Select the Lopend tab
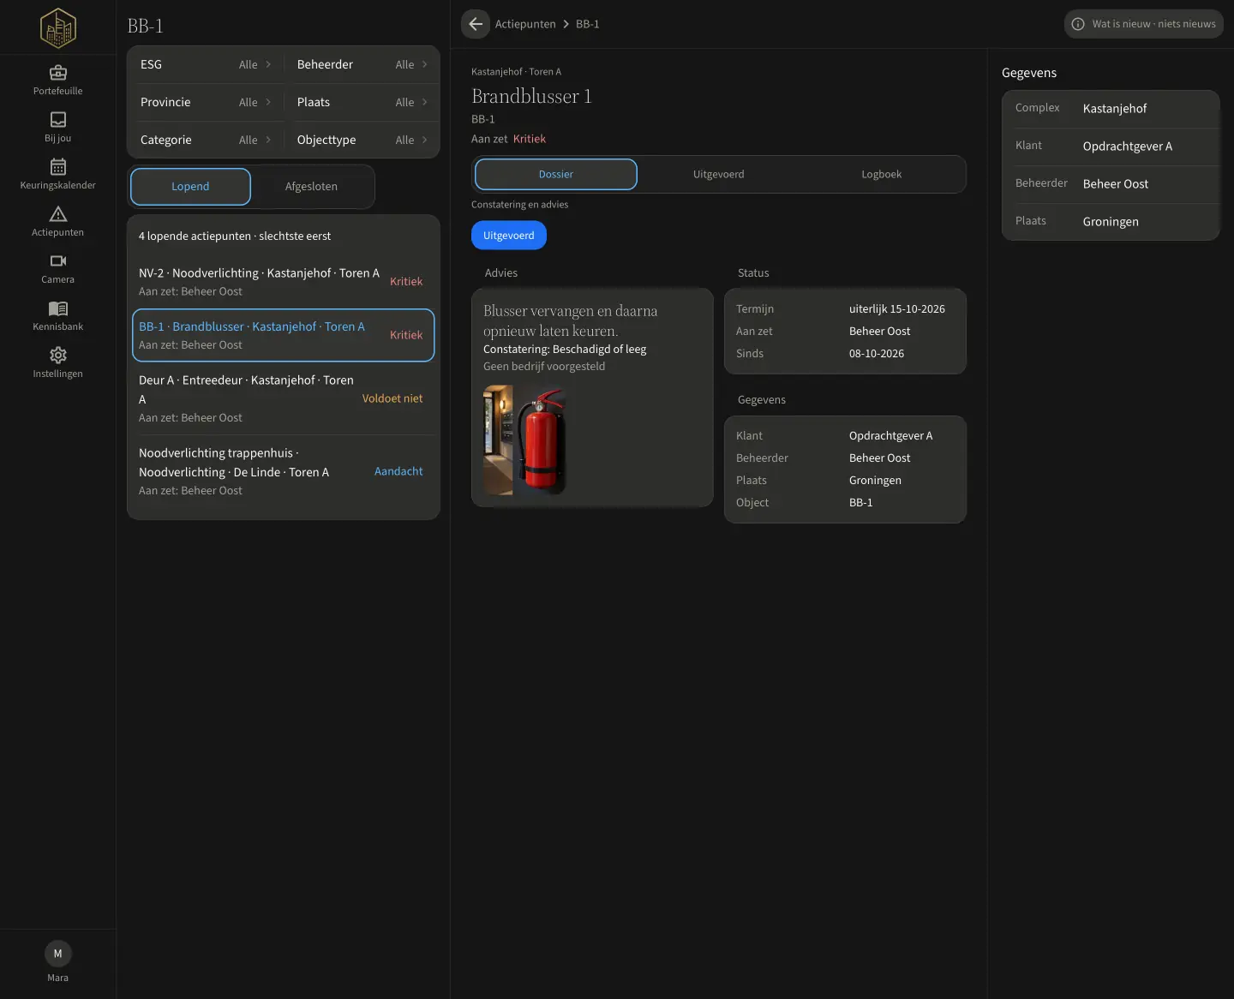The image size is (1234, 999). (x=190, y=187)
